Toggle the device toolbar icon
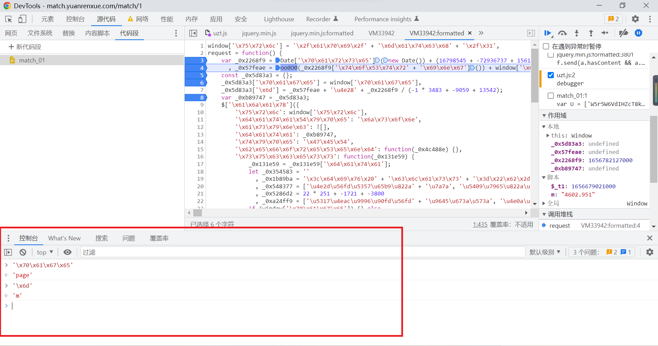Viewport: 658px width, 346px height. 22,19
